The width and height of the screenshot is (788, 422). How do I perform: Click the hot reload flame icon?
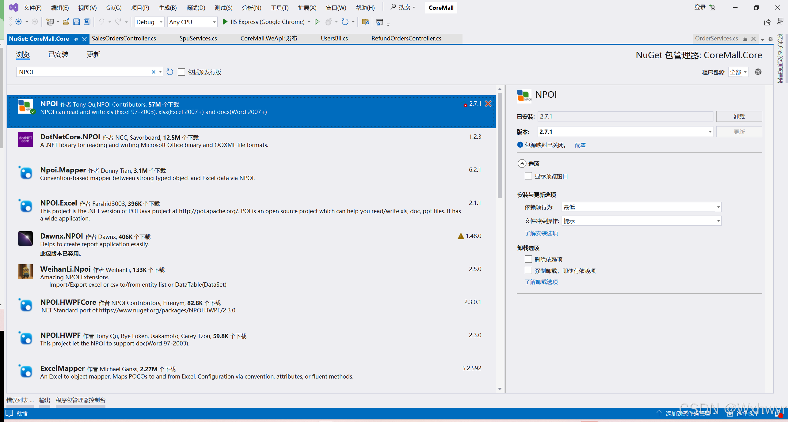tap(329, 22)
